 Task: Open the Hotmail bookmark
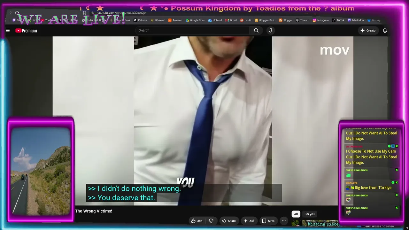pos(215,20)
